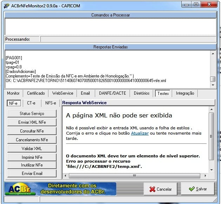Go to the Email tab
This screenshot has width=221, height=204.
click(85, 93)
